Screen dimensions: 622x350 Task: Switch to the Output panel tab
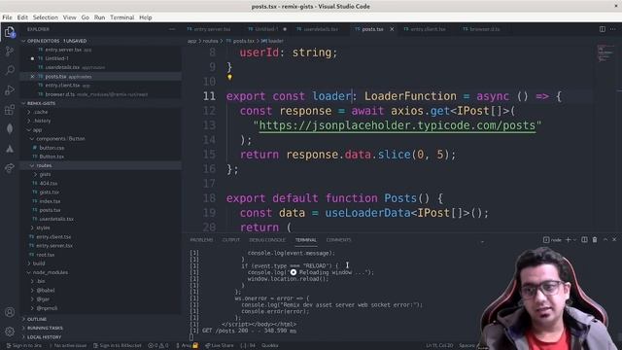(231, 240)
